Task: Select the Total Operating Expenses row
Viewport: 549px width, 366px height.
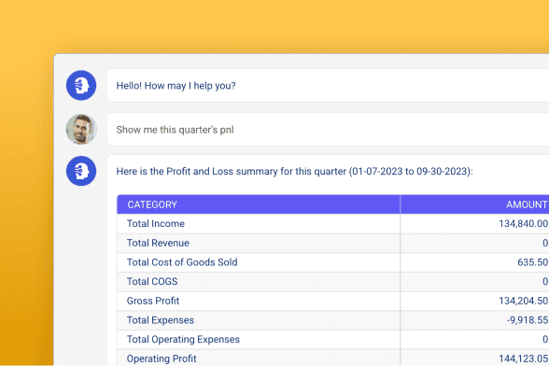Action: point(333,339)
